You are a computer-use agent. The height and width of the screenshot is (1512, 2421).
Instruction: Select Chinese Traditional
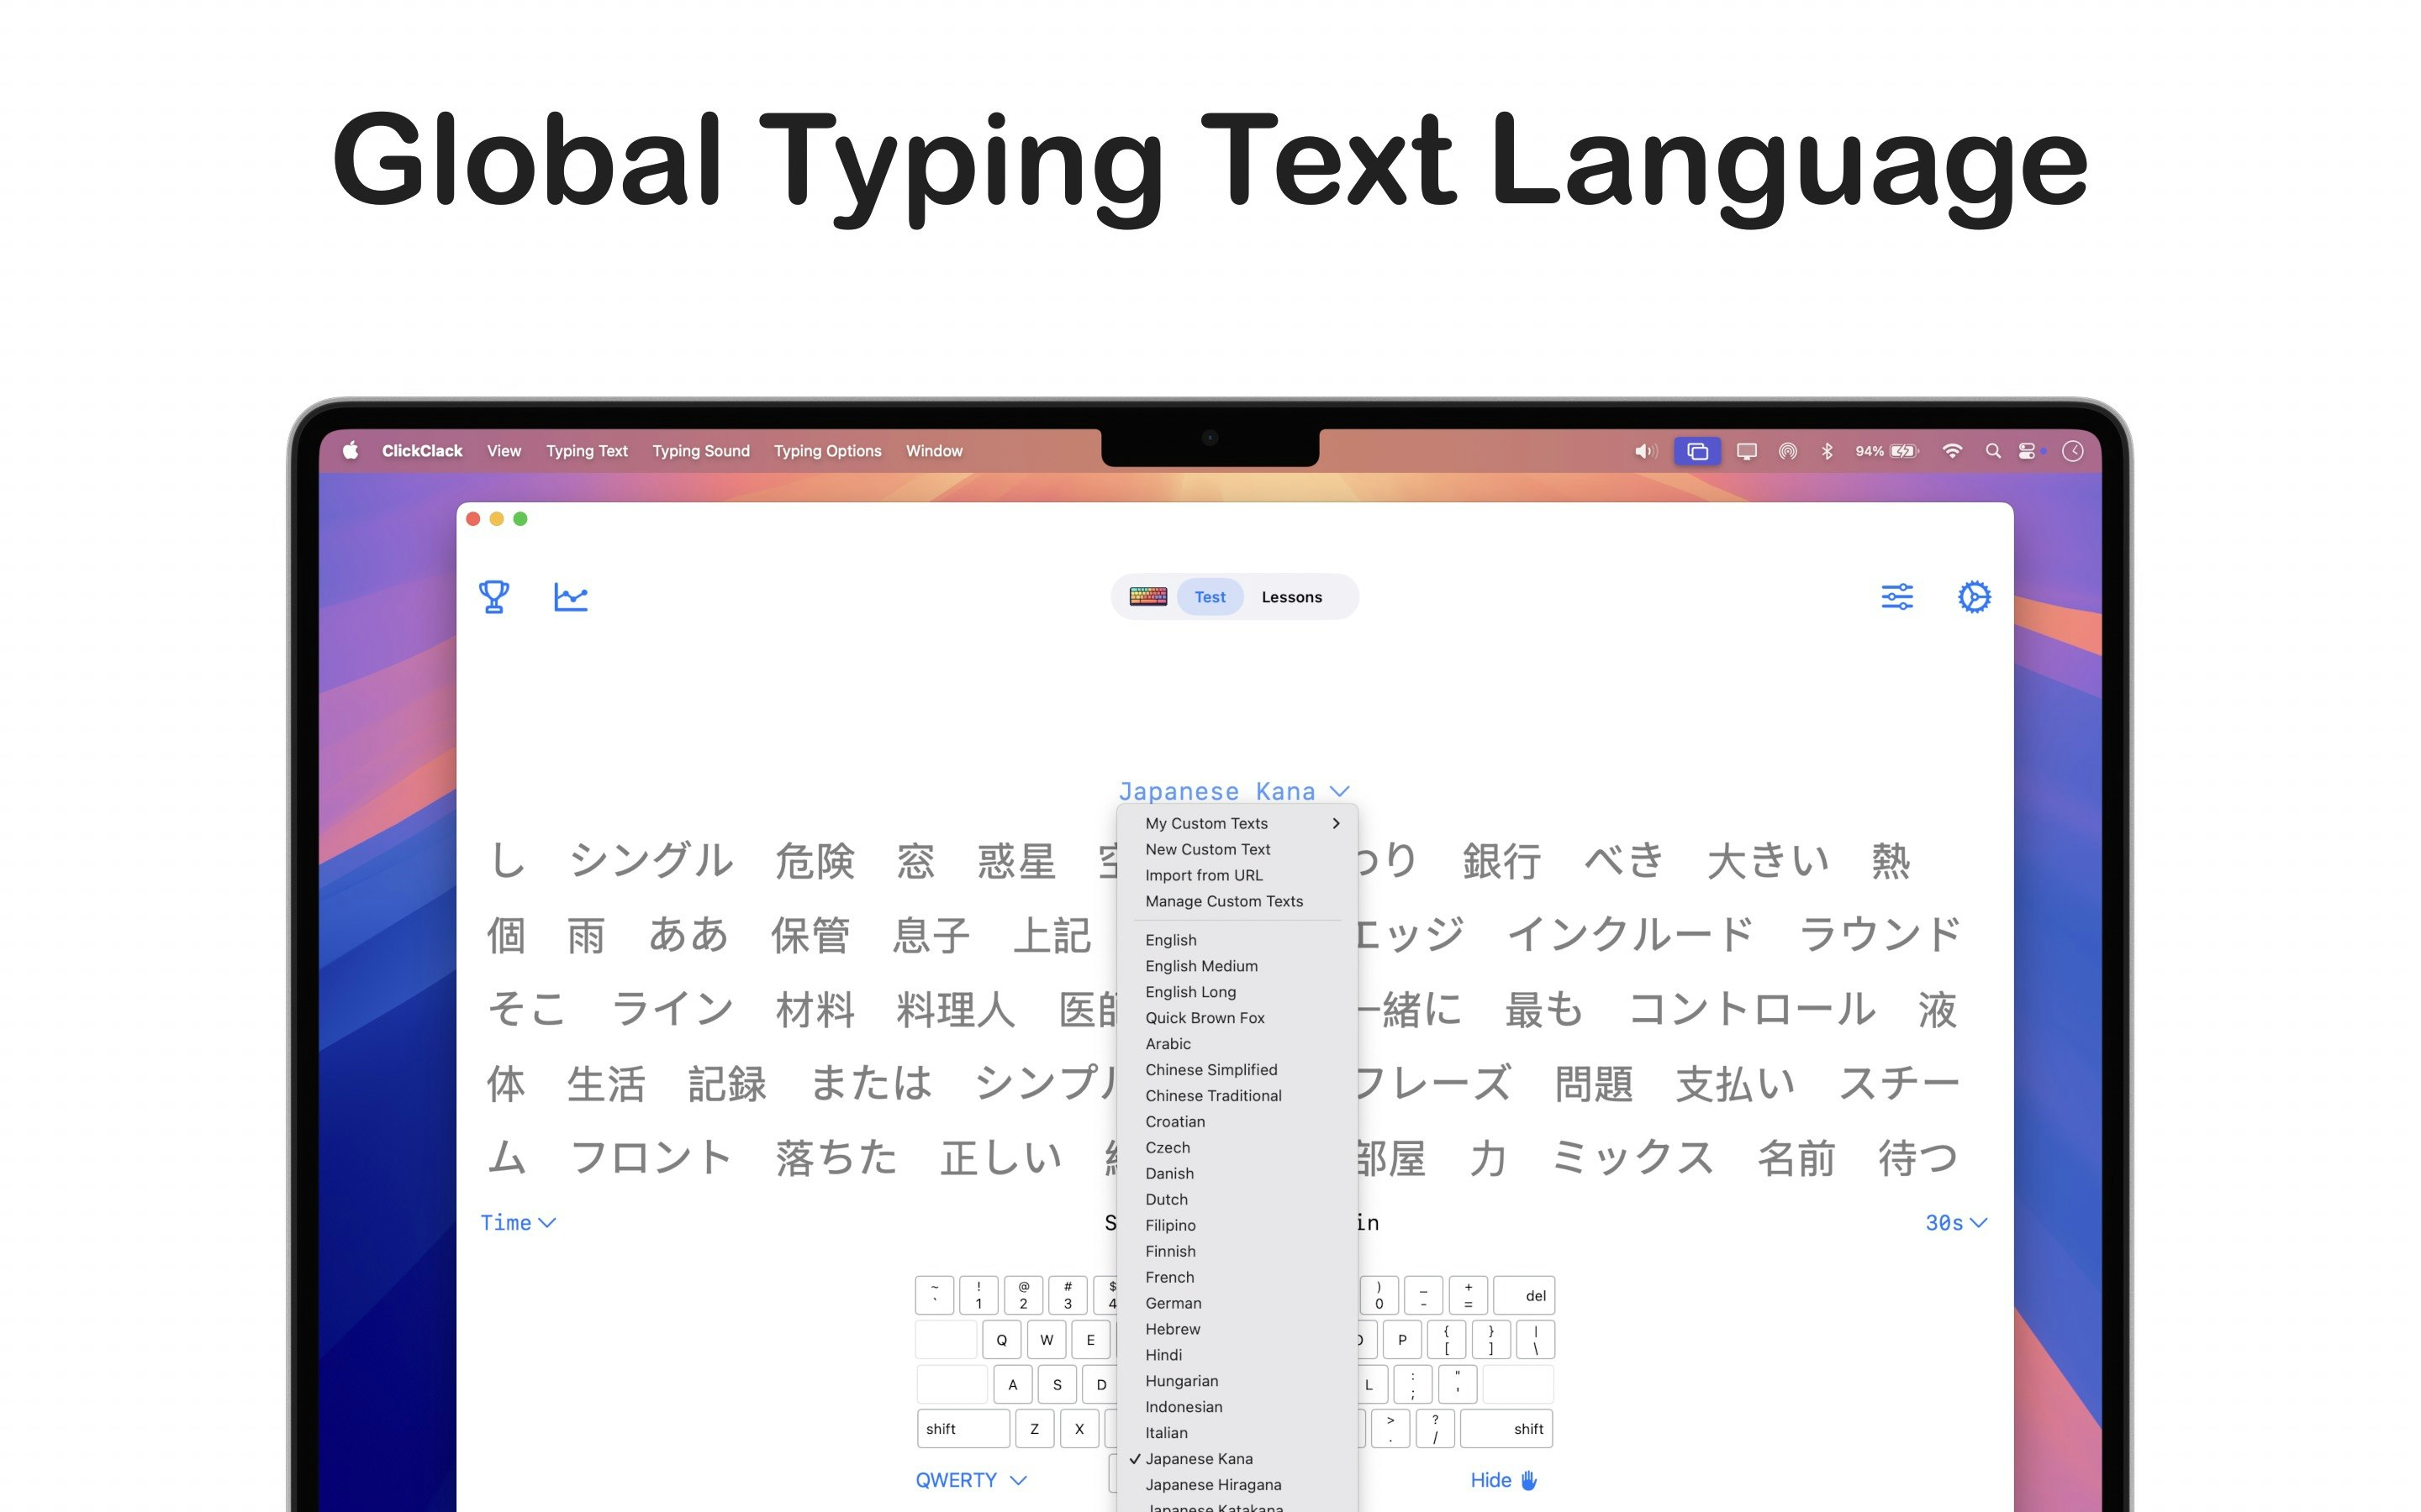(1237, 1096)
